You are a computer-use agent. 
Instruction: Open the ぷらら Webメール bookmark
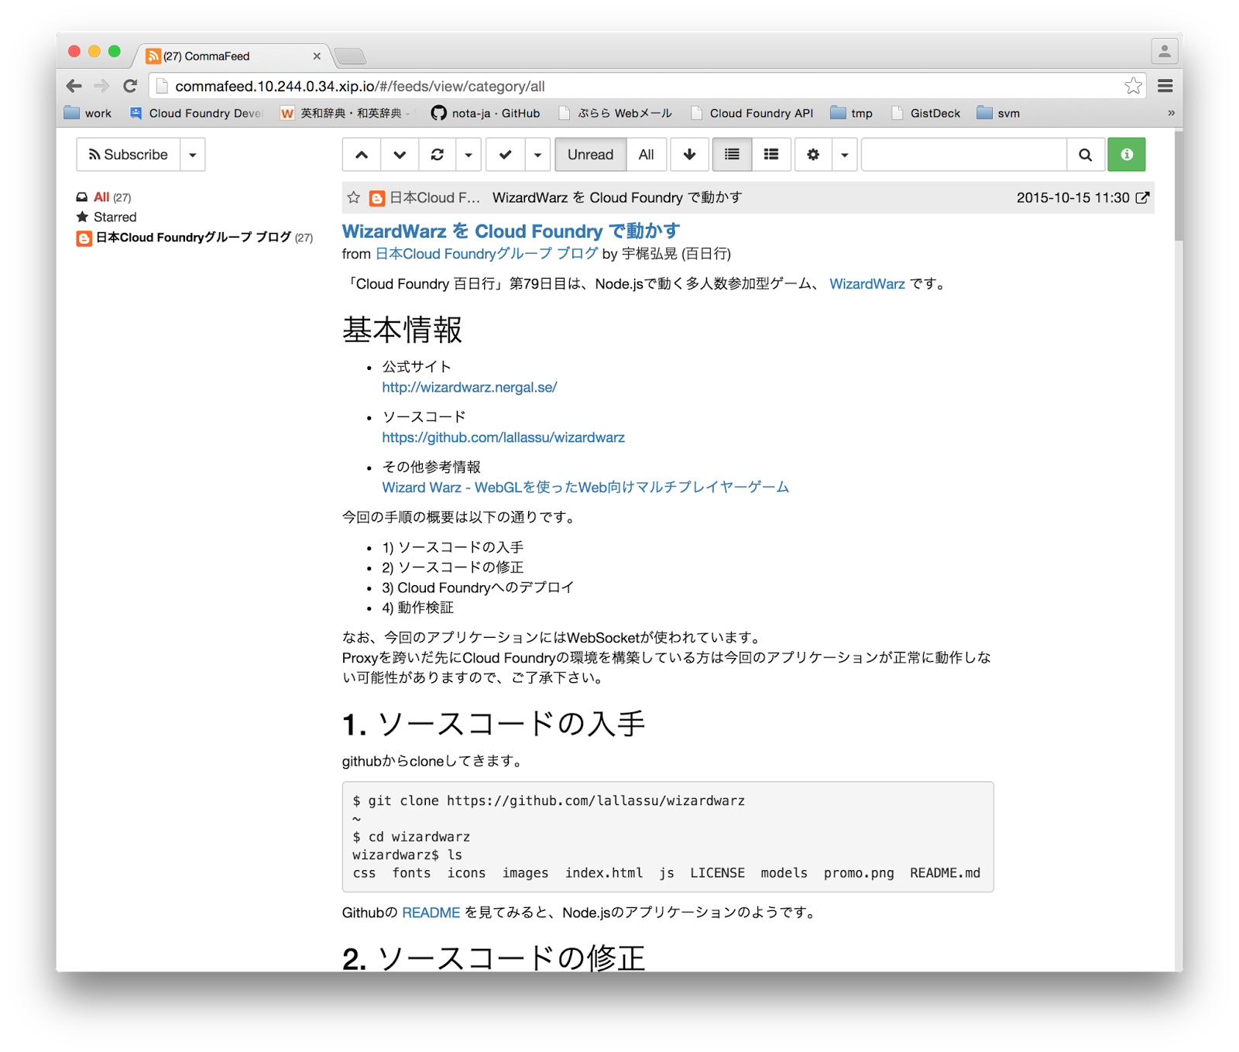(615, 113)
